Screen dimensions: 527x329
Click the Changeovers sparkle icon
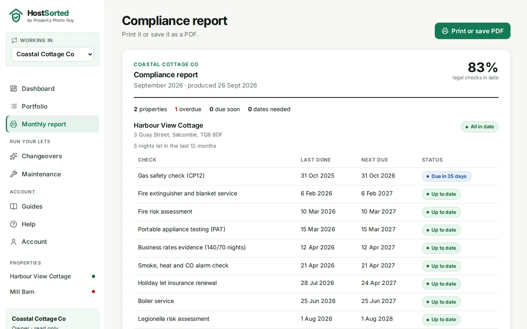pyautogui.click(x=14, y=156)
